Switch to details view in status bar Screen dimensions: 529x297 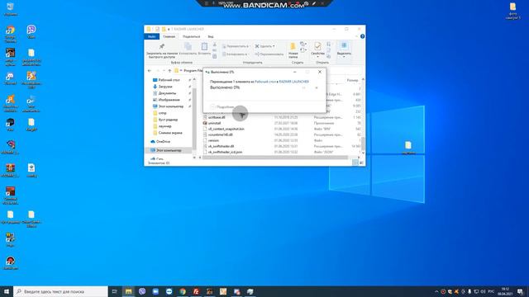[x=355, y=163]
